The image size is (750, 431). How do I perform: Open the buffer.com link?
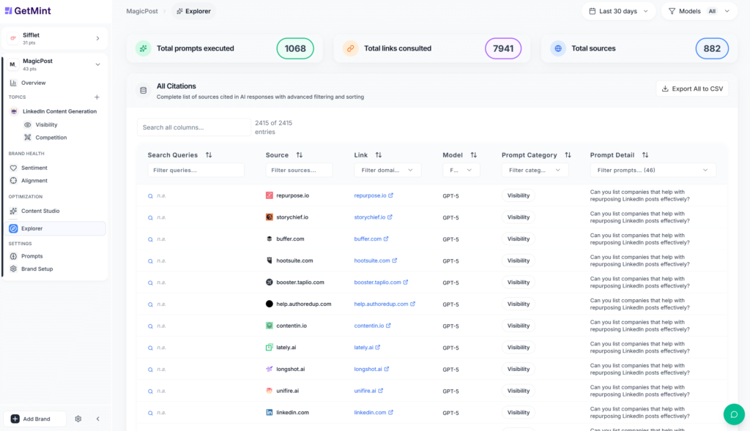tap(367, 239)
